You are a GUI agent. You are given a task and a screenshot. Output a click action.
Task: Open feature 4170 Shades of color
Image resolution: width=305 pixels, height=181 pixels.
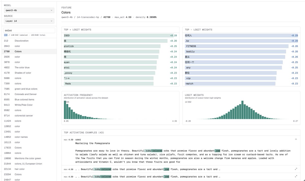click(29, 73)
